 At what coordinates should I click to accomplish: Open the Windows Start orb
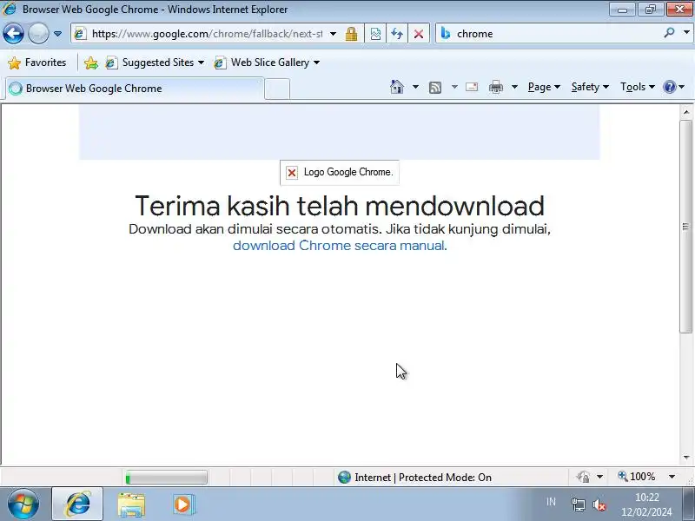pyautogui.click(x=23, y=505)
